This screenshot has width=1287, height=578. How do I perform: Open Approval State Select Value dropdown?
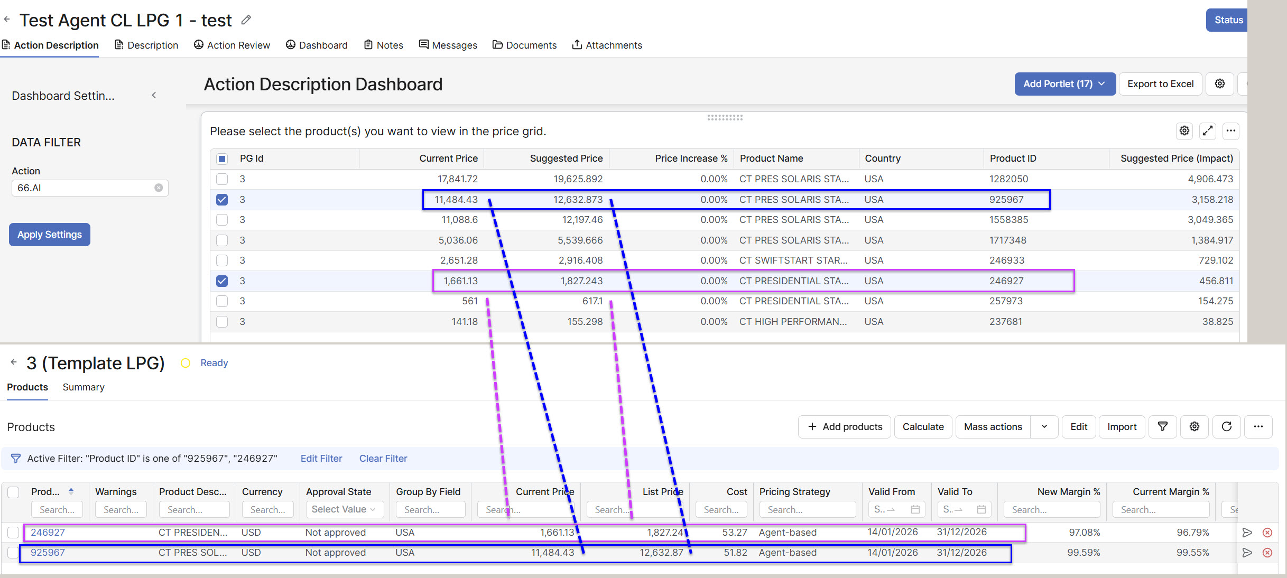(x=344, y=509)
